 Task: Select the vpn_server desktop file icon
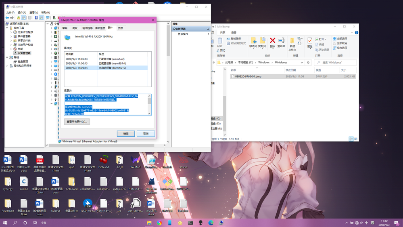point(135,205)
